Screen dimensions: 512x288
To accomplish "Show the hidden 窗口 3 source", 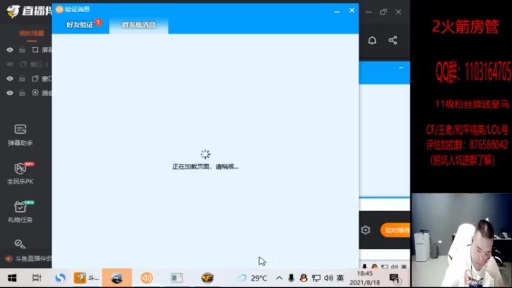I will 10,65.
